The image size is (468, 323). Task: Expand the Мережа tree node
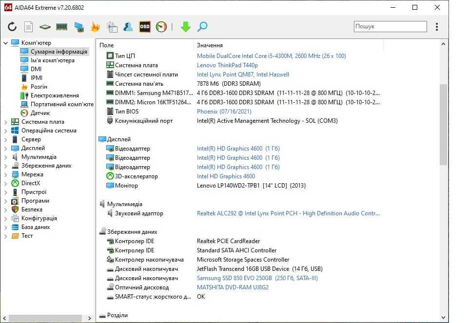click(6, 174)
